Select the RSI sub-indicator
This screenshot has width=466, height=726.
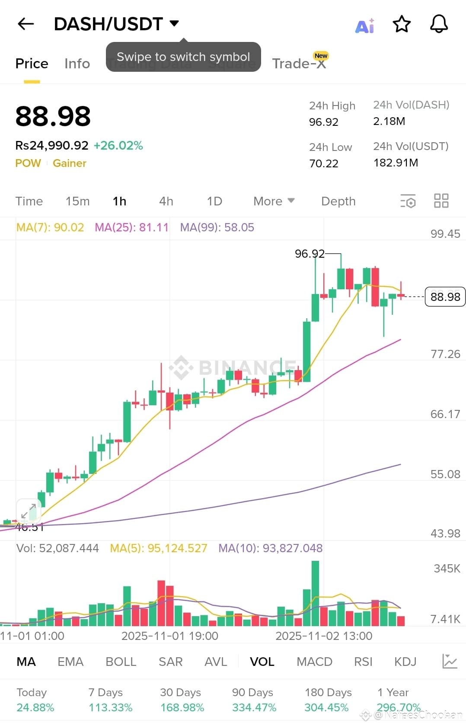[x=363, y=662]
